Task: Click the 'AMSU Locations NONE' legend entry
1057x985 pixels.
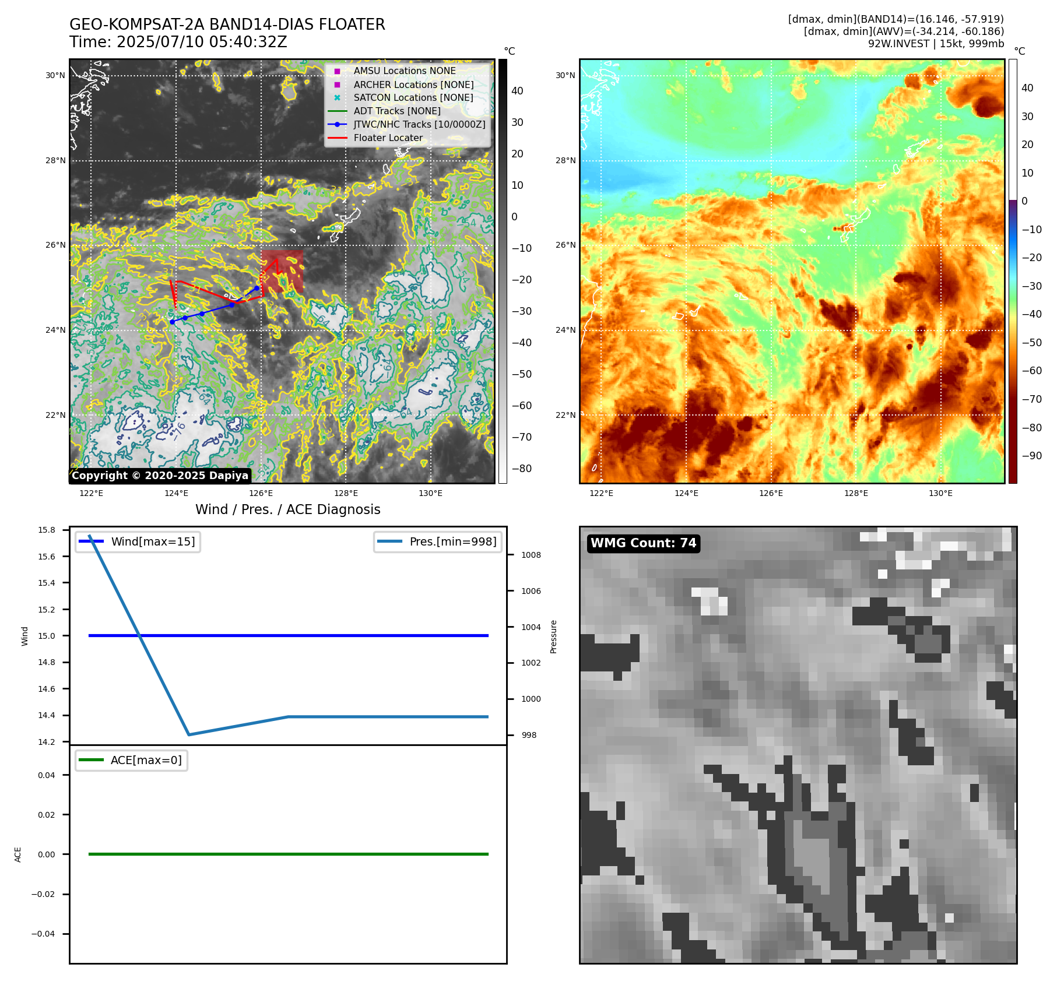Action: point(405,71)
